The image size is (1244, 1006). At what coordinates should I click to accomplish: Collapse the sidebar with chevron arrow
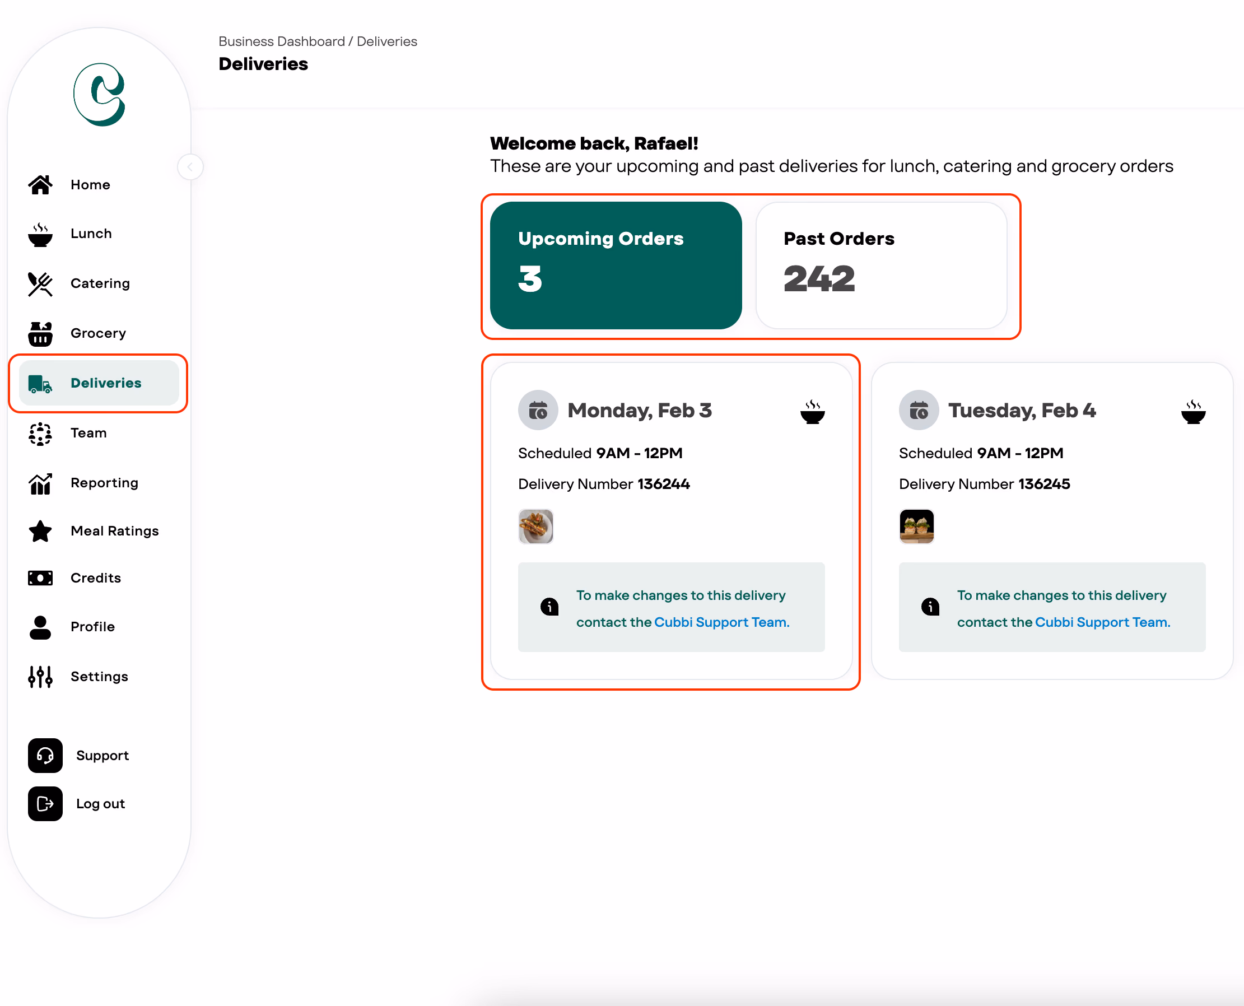(x=190, y=167)
